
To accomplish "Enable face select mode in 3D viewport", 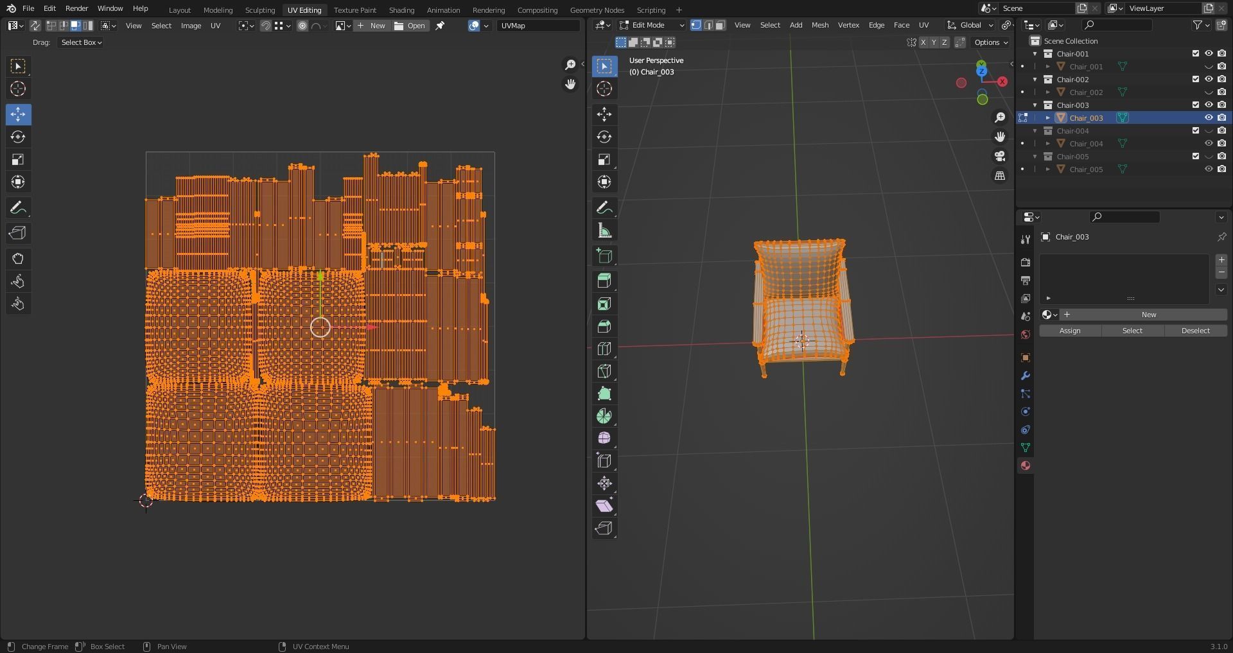I will pyautogui.click(x=721, y=25).
